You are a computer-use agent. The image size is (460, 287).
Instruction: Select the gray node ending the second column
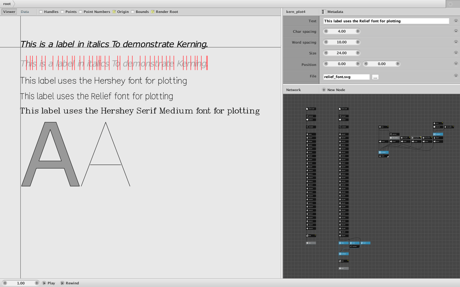point(344,268)
